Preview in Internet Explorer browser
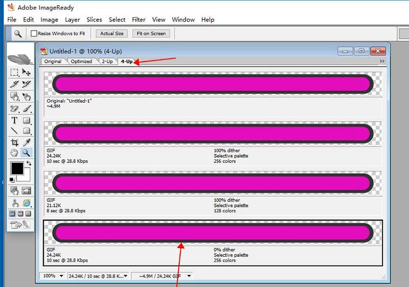Image resolution: width=409 pixels, height=287 pixels. click(x=26, y=203)
